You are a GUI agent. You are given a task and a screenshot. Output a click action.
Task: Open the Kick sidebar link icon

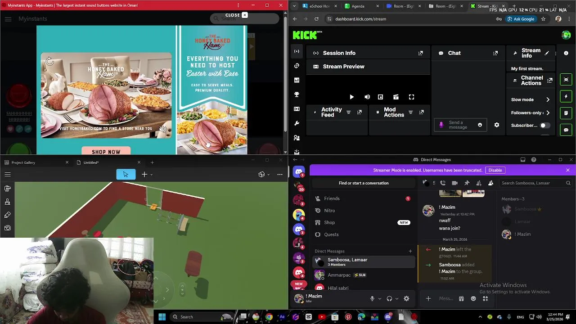point(297,66)
